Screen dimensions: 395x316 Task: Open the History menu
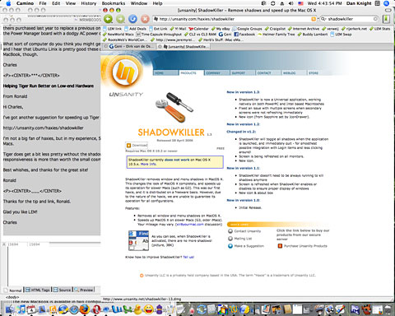coord(89,3)
